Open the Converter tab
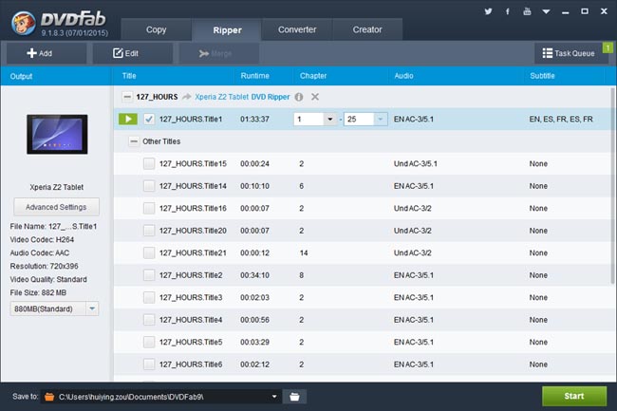The image size is (617, 411). [297, 29]
